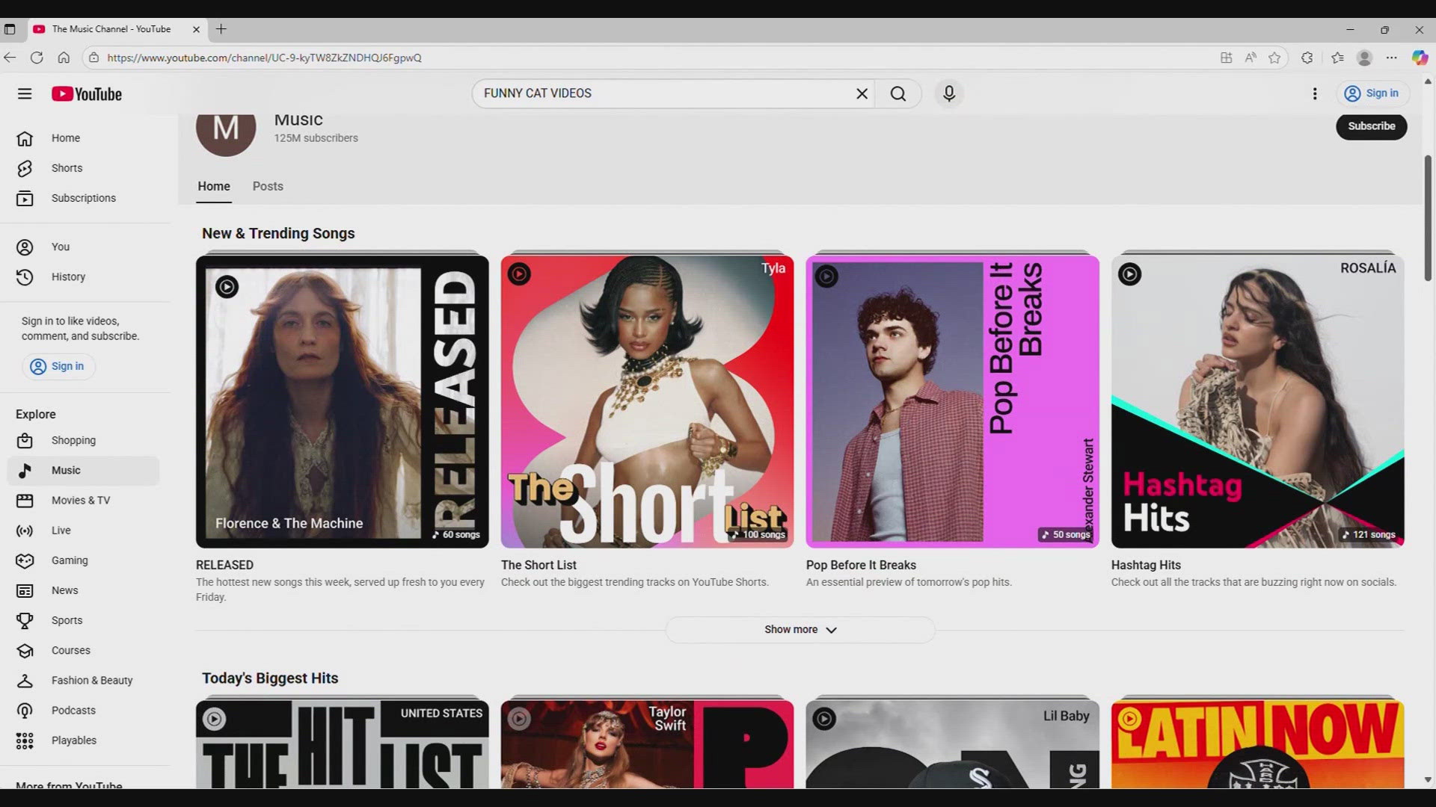This screenshot has height=807, width=1436.
Task: Select Music under Explore
Action: pyautogui.click(x=66, y=470)
